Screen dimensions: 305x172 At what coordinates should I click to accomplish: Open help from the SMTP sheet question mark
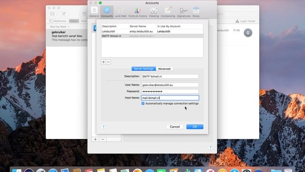pyautogui.click(x=103, y=127)
